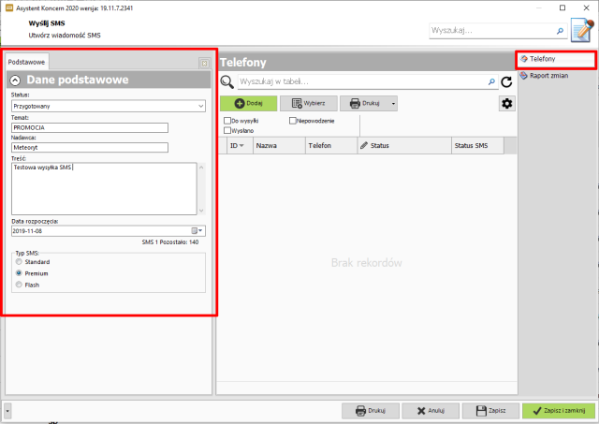599x424 pixels.
Task: Click the Wybierz button
Action: click(x=309, y=103)
